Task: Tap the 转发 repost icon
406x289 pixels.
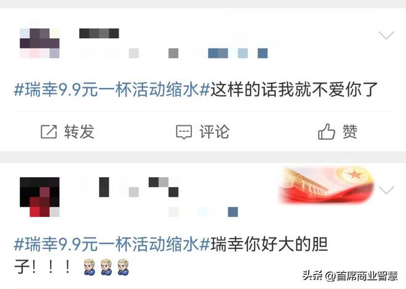Action: 49,132
